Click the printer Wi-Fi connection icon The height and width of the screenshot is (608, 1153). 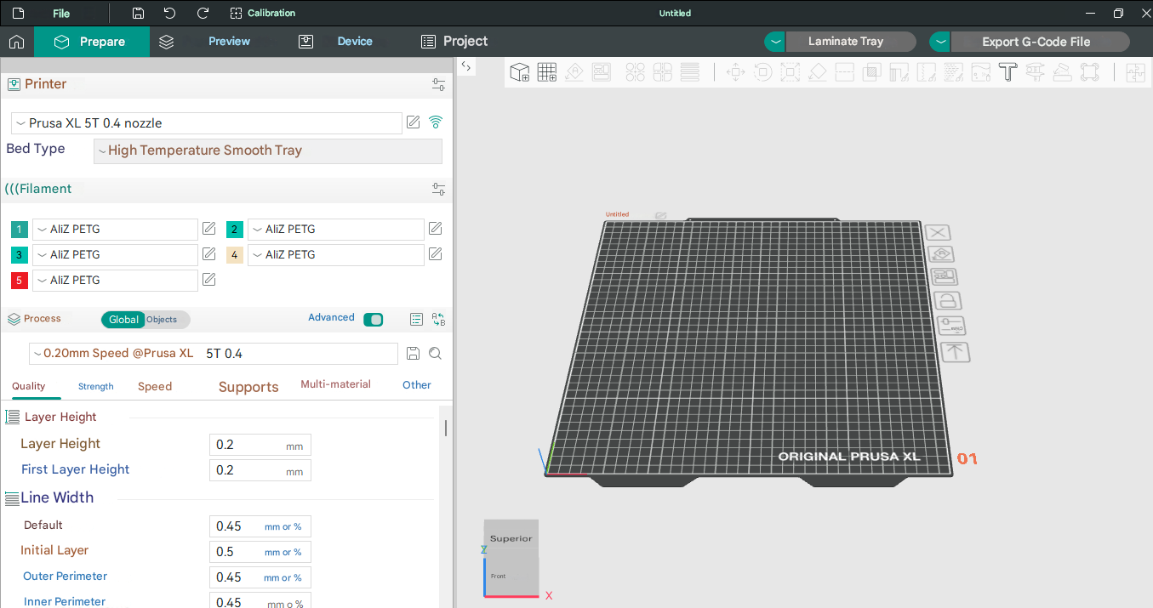pyautogui.click(x=436, y=122)
